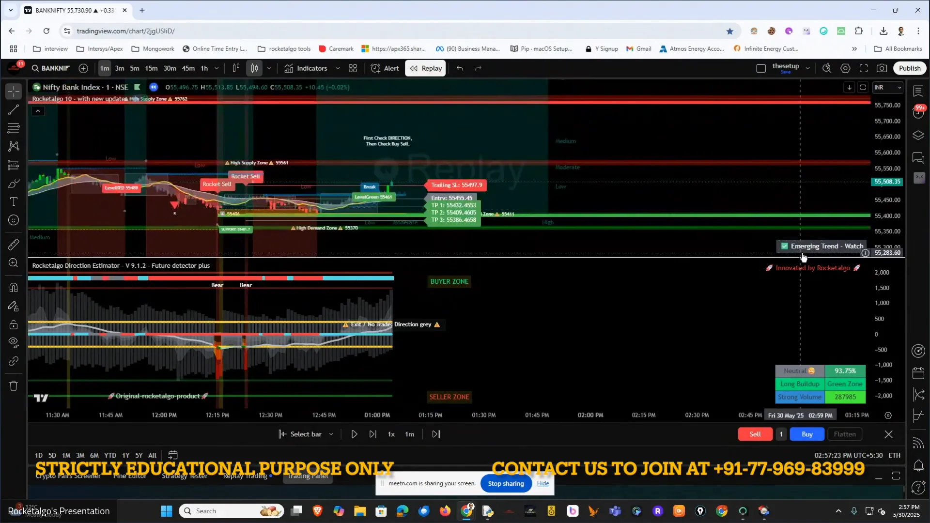Toggle magnet mode for drawings
930x523 pixels.
tap(14, 288)
